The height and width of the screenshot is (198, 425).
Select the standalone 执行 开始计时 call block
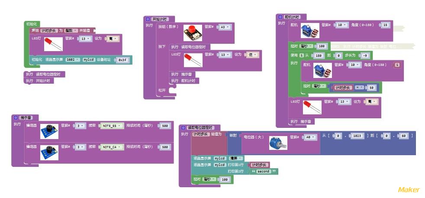pyautogui.click(x=39, y=81)
